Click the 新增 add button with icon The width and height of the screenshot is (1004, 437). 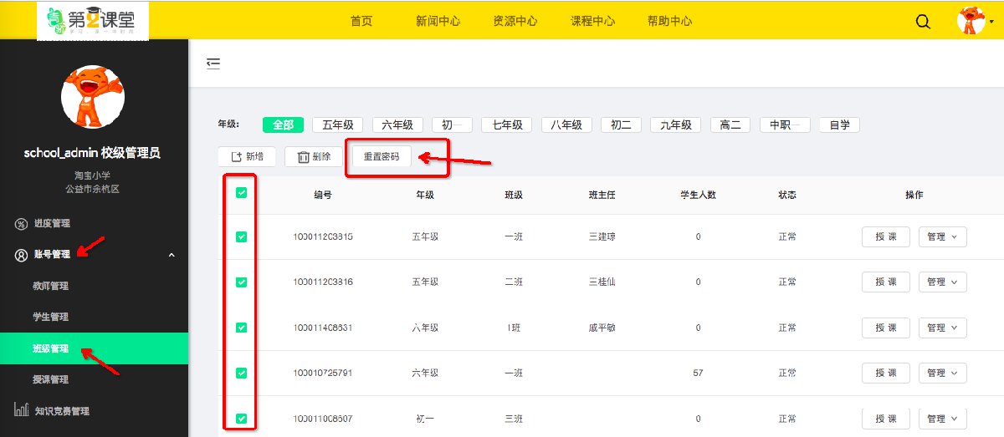pos(247,156)
